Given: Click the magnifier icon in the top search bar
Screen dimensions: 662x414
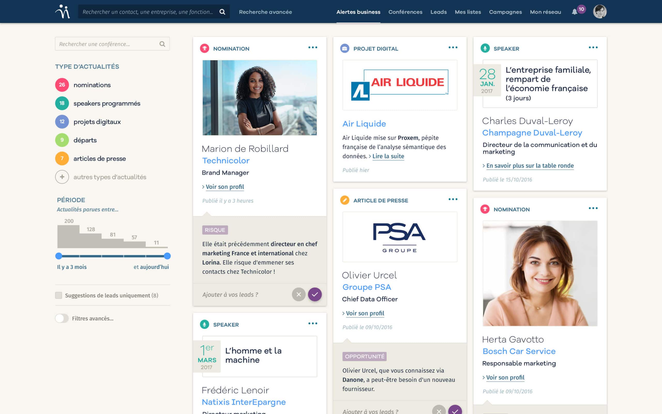Looking at the screenshot, I should coord(222,12).
